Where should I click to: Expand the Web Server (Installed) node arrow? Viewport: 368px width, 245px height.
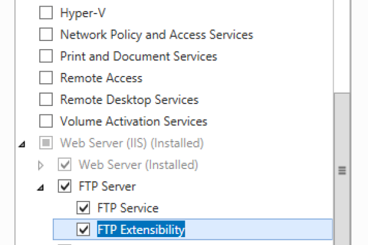pos(41,165)
